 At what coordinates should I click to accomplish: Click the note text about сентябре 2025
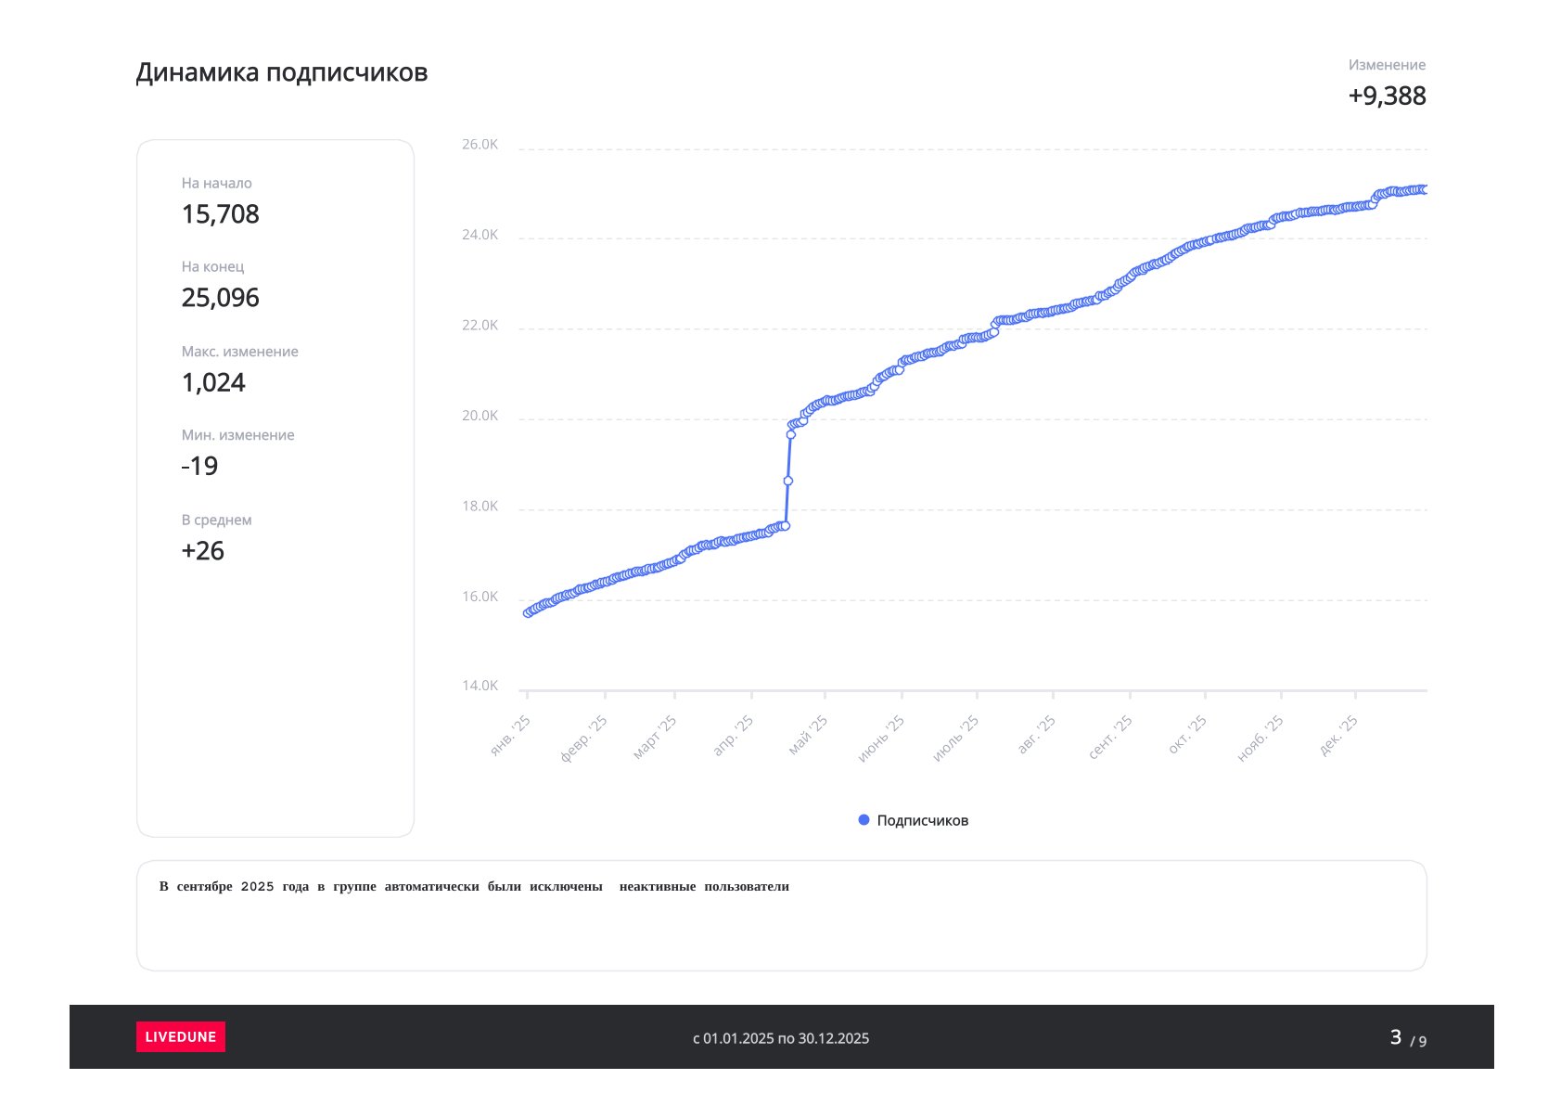(474, 886)
